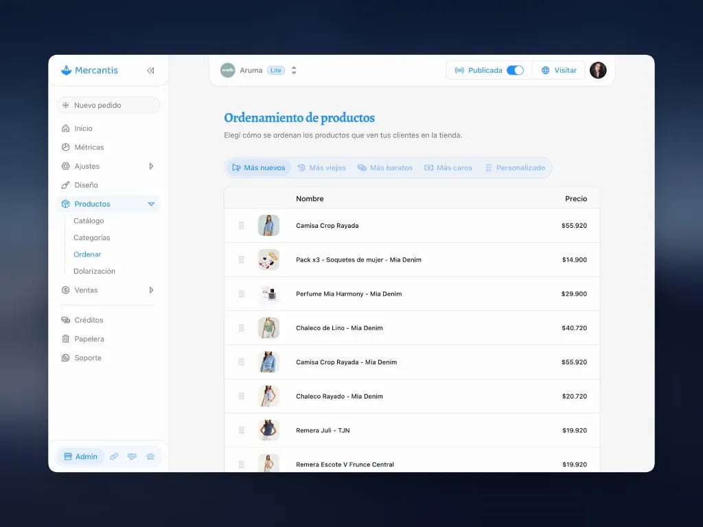Click the price $29.900
This screenshot has width=703, height=527.
click(574, 294)
